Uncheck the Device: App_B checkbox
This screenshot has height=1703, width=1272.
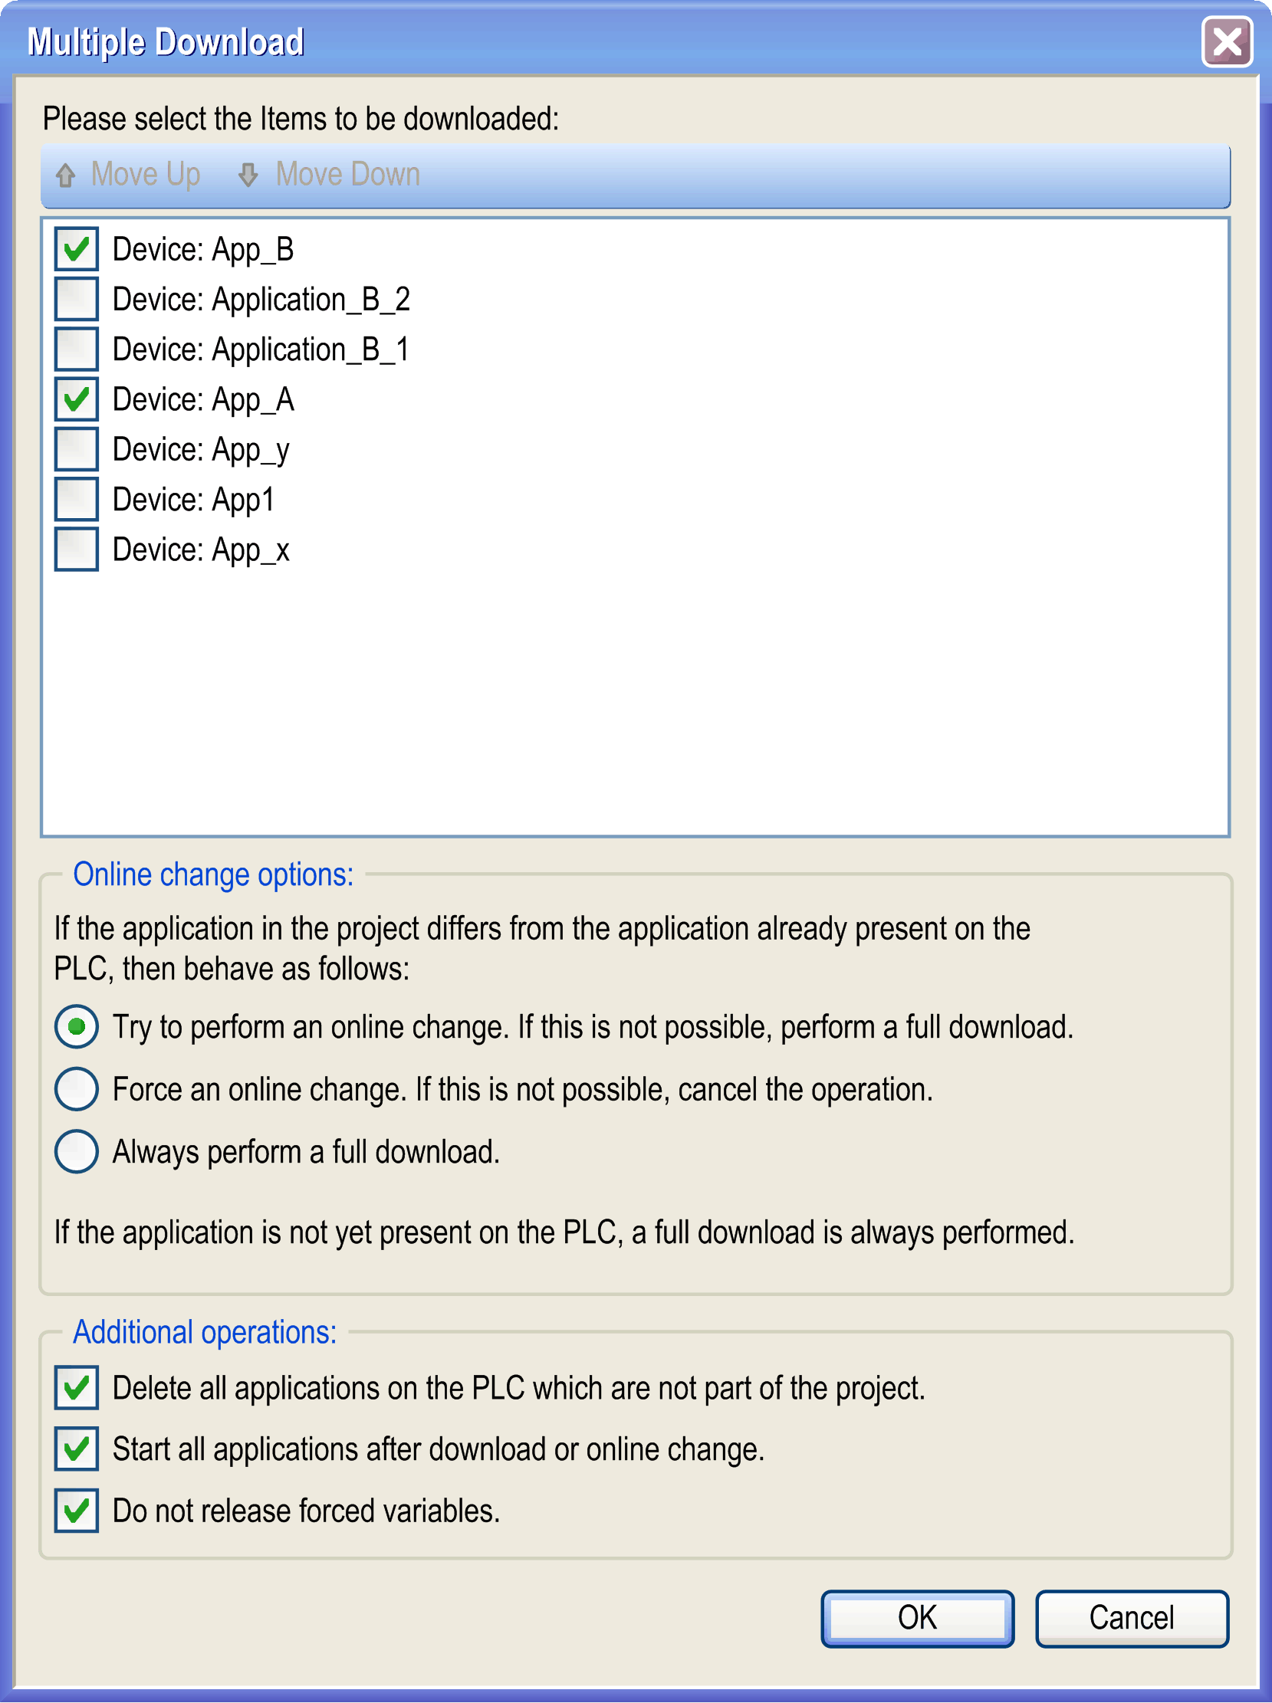(76, 249)
